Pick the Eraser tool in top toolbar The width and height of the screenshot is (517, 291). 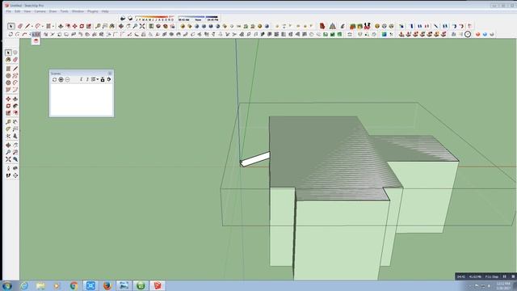coord(19,26)
